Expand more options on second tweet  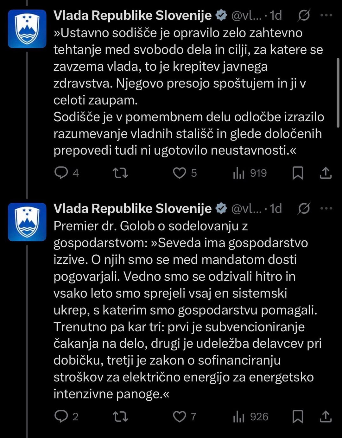[x=326, y=208]
